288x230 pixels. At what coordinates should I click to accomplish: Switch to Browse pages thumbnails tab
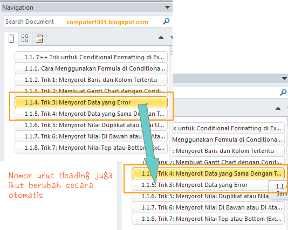click(25, 38)
